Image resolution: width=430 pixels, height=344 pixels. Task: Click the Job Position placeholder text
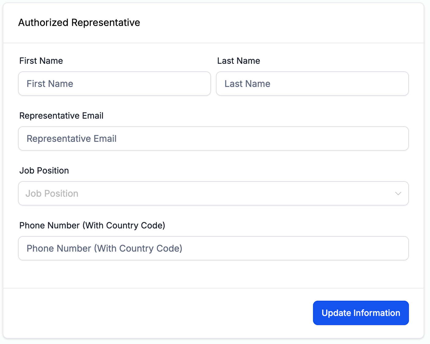[x=52, y=194]
